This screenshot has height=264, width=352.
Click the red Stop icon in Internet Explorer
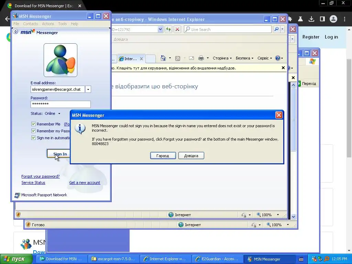point(177,29)
